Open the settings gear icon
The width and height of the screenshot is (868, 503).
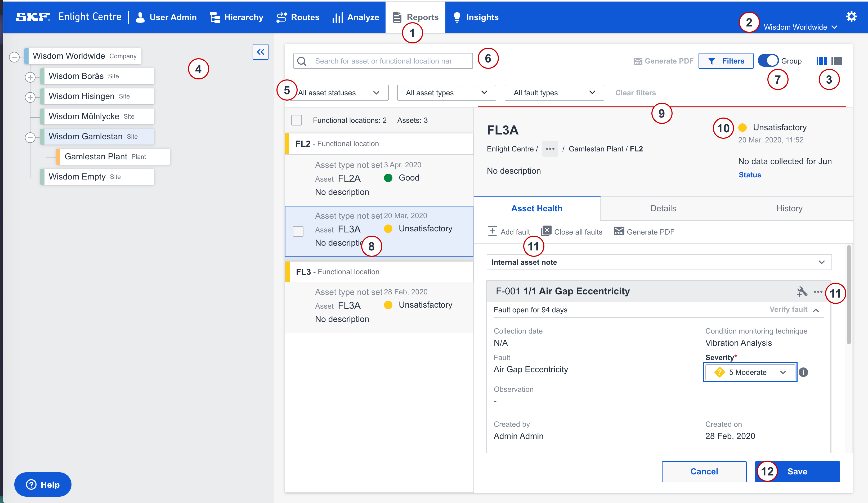point(851,16)
